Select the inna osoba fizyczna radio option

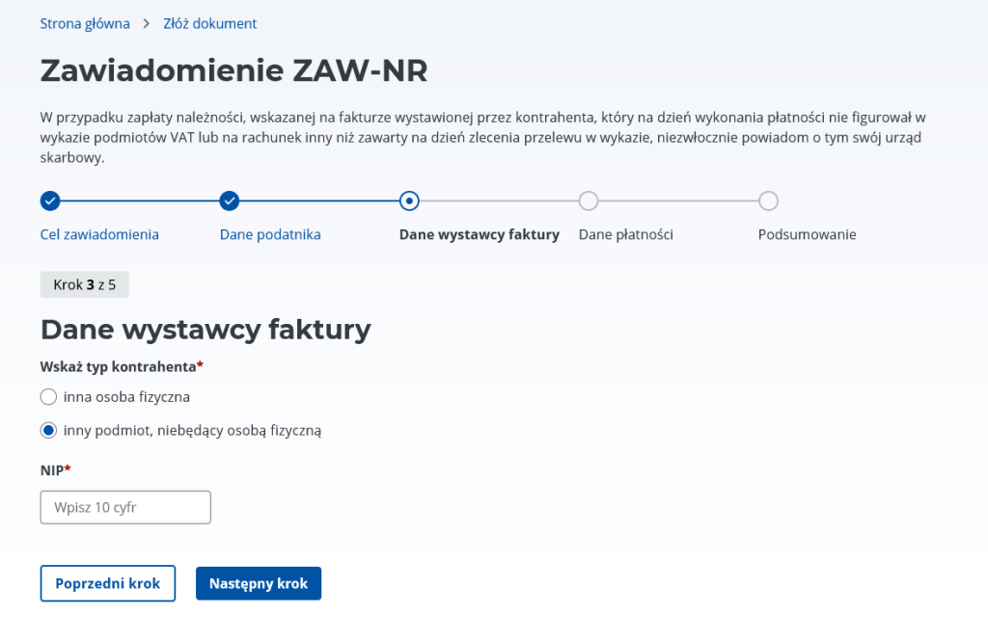[x=48, y=396]
